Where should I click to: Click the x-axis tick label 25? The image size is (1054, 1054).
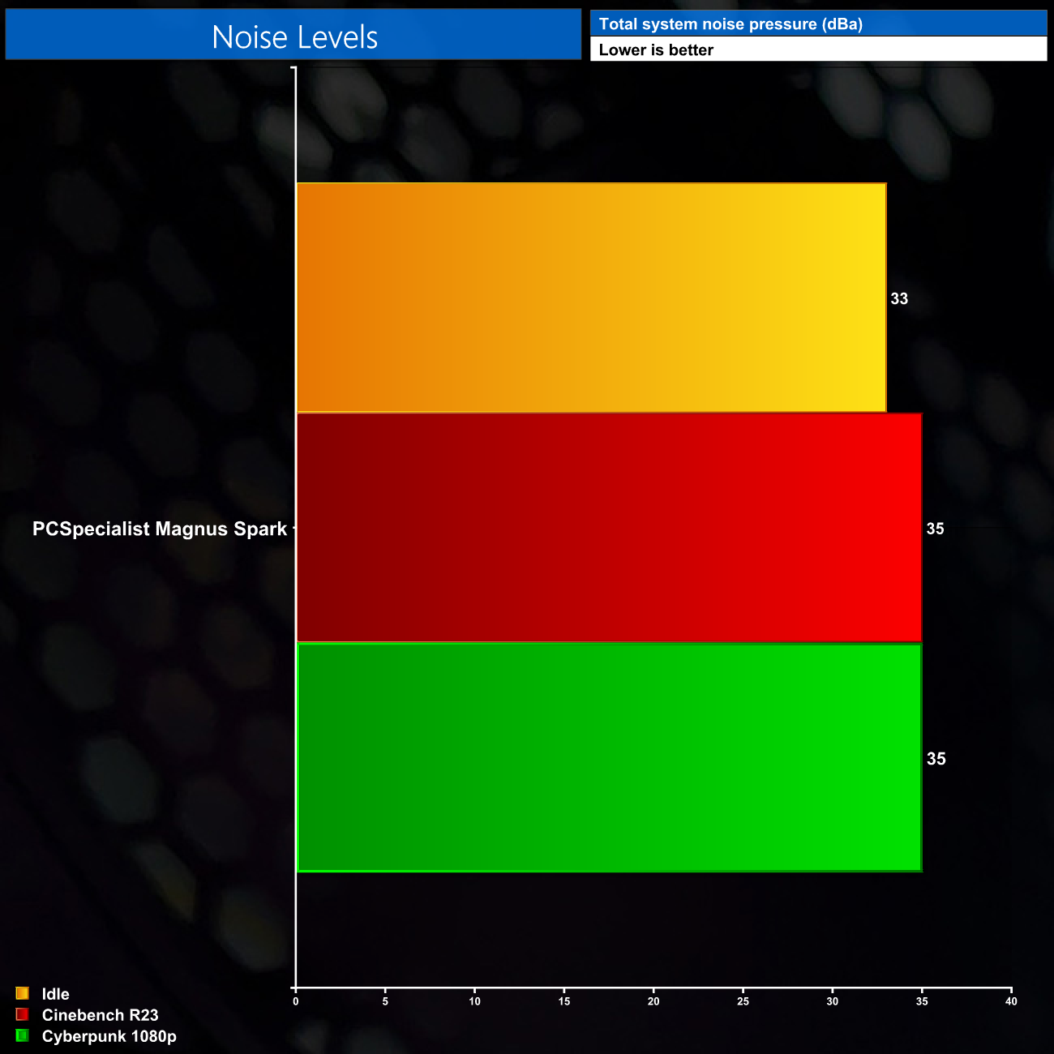(x=743, y=1001)
